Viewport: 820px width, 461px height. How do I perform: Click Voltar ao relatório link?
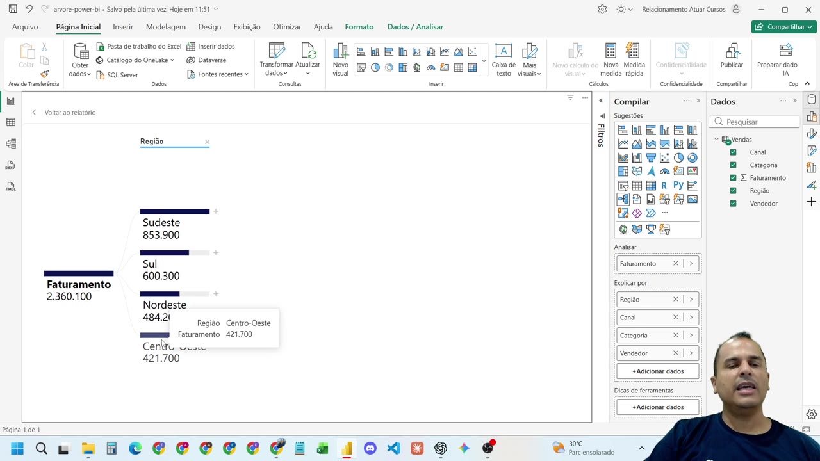pos(70,113)
